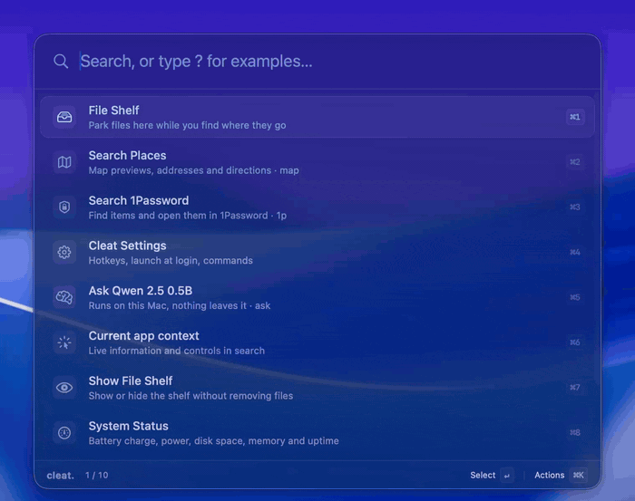Select 'Cleat Settings' title text
The width and height of the screenshot is (635, 501).
click(x=127, y=246)
